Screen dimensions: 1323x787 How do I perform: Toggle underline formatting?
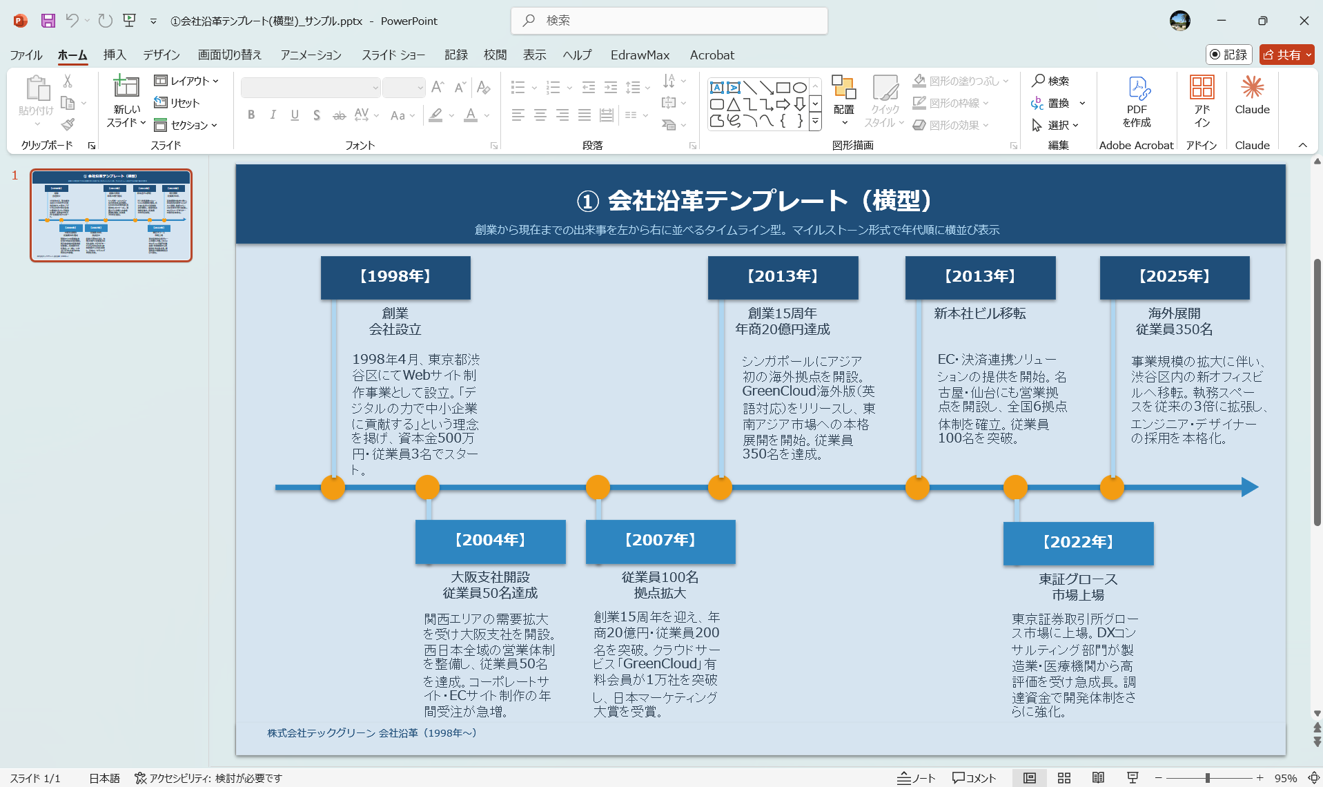[x=295, y=115]
